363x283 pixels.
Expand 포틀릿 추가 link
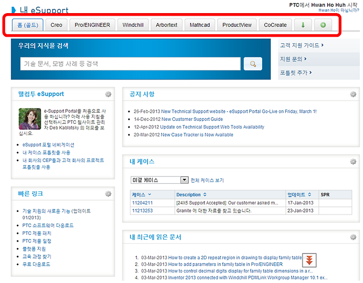(x=296, y=73)
